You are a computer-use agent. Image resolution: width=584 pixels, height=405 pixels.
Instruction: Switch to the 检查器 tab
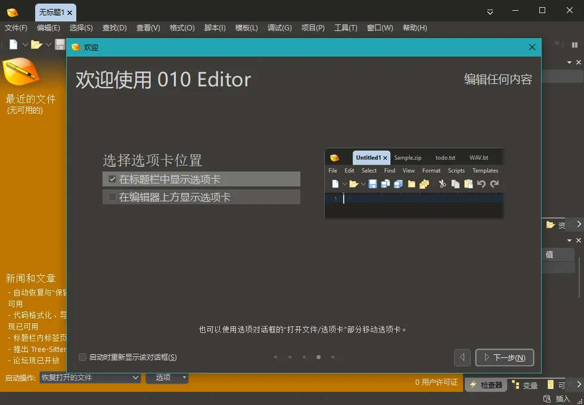[486, 385]
